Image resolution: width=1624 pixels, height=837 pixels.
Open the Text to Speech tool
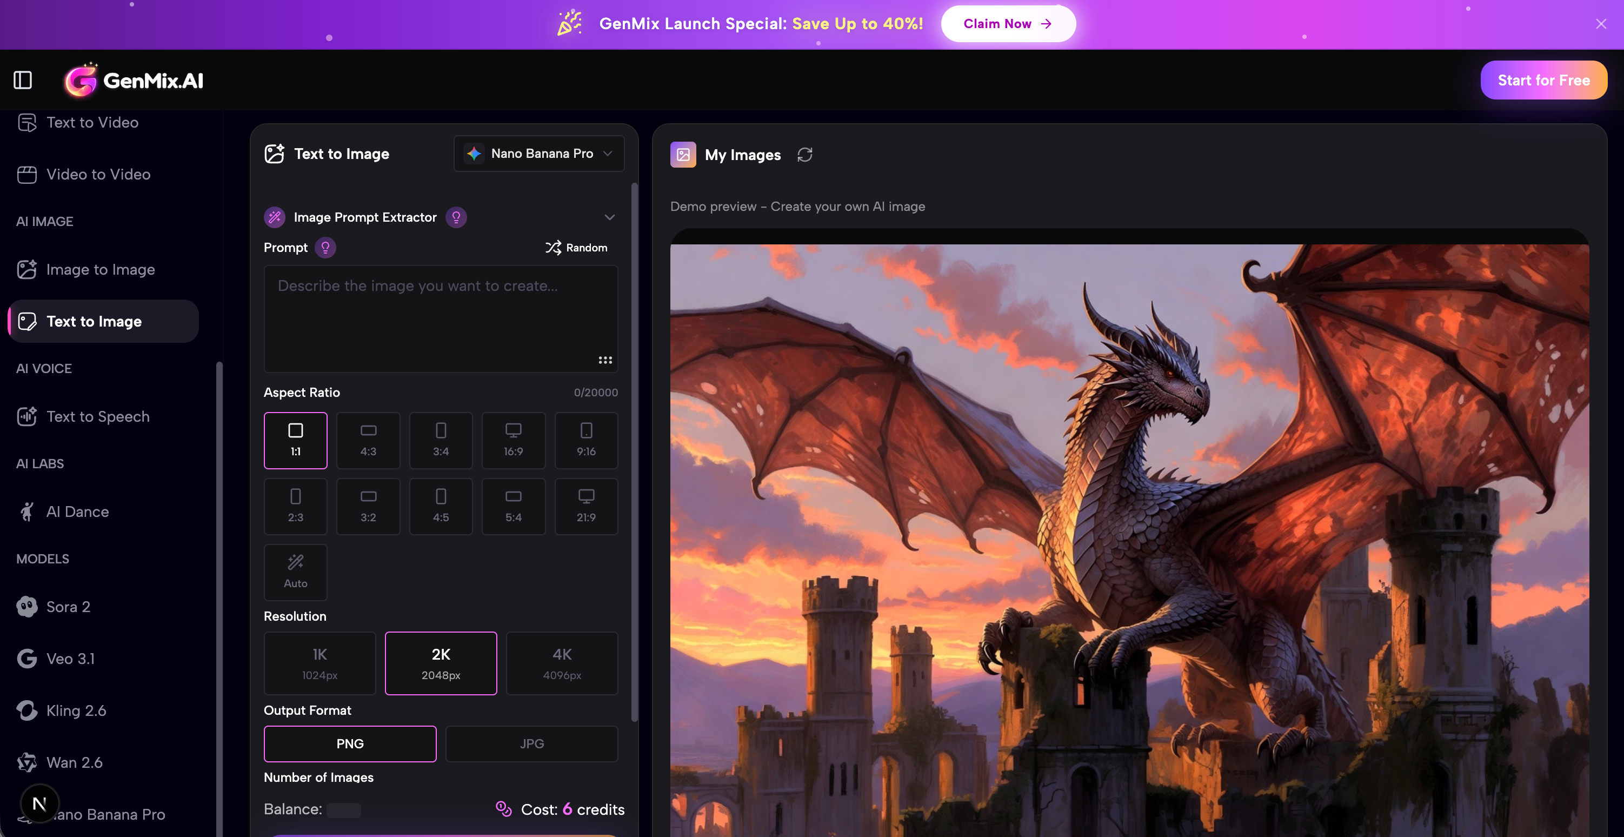(98, 416)
